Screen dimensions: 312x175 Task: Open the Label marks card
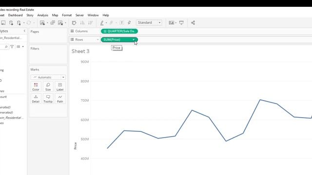tap(60, 87)
